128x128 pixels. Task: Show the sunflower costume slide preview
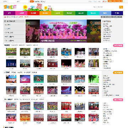click(x=94, y=31)
